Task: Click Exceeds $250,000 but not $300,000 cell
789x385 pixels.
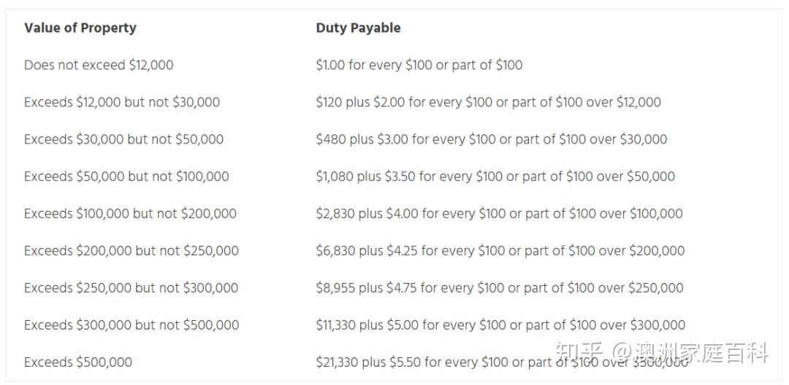Action: pyautogui.click(x=131, y=287)
